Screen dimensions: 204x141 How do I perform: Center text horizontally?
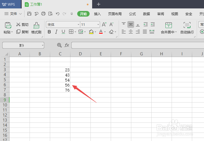[131, 32]
